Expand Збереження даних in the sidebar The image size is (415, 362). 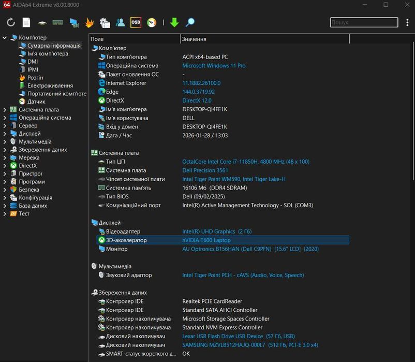[5, 150]
